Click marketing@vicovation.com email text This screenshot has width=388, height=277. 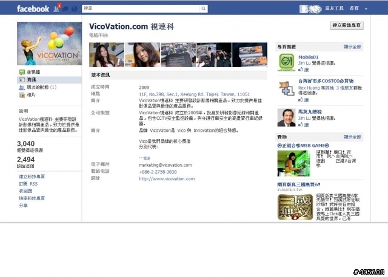166,165
